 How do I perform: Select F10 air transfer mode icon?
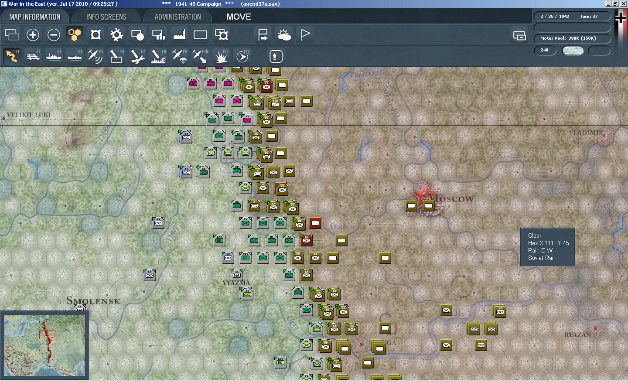click(x=200, y=56)
